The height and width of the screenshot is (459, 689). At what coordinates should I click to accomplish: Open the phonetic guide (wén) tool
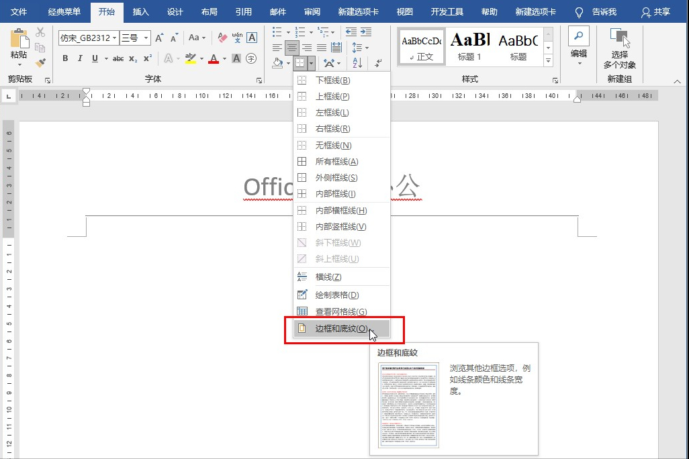[237, 38]
